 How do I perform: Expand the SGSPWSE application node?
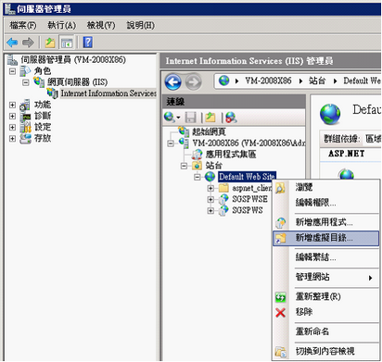(x=210, y=199)
